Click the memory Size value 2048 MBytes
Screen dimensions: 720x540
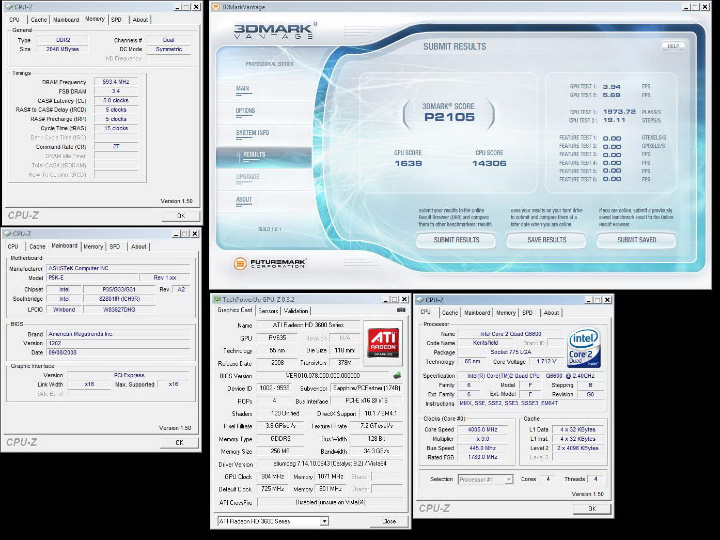[x=62, y=49]
